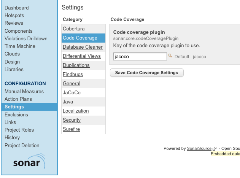The width and height of the screenshot is (240, 178).
Task: Go to Project Deletion page
Action: click(x=22, y=145)
